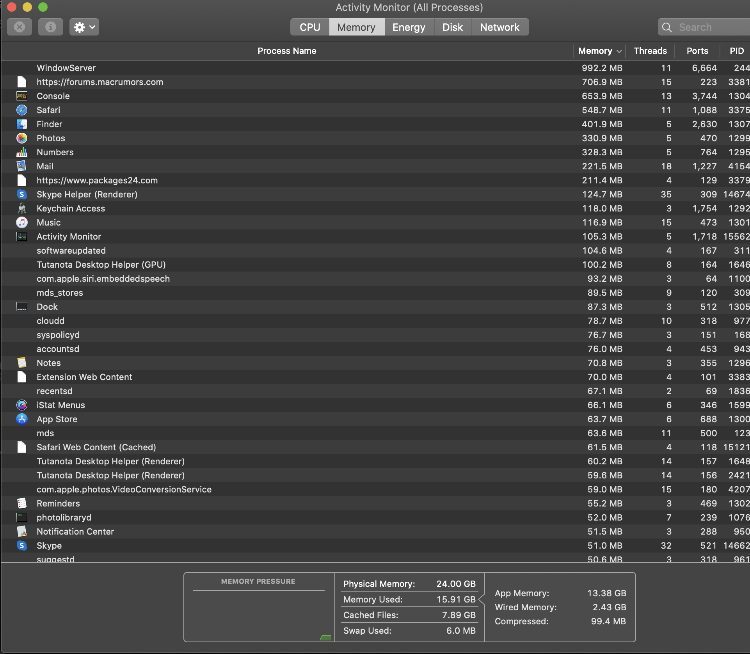This screenshot has width=750, height=654.
Task: Click the Music app icon
Action: tap(22, 222)
